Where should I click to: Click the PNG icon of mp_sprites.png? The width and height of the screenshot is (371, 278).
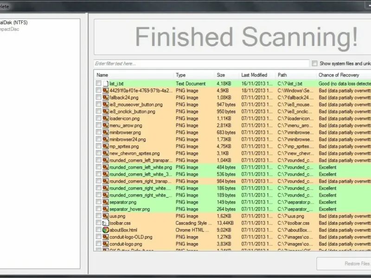(106, 146)
